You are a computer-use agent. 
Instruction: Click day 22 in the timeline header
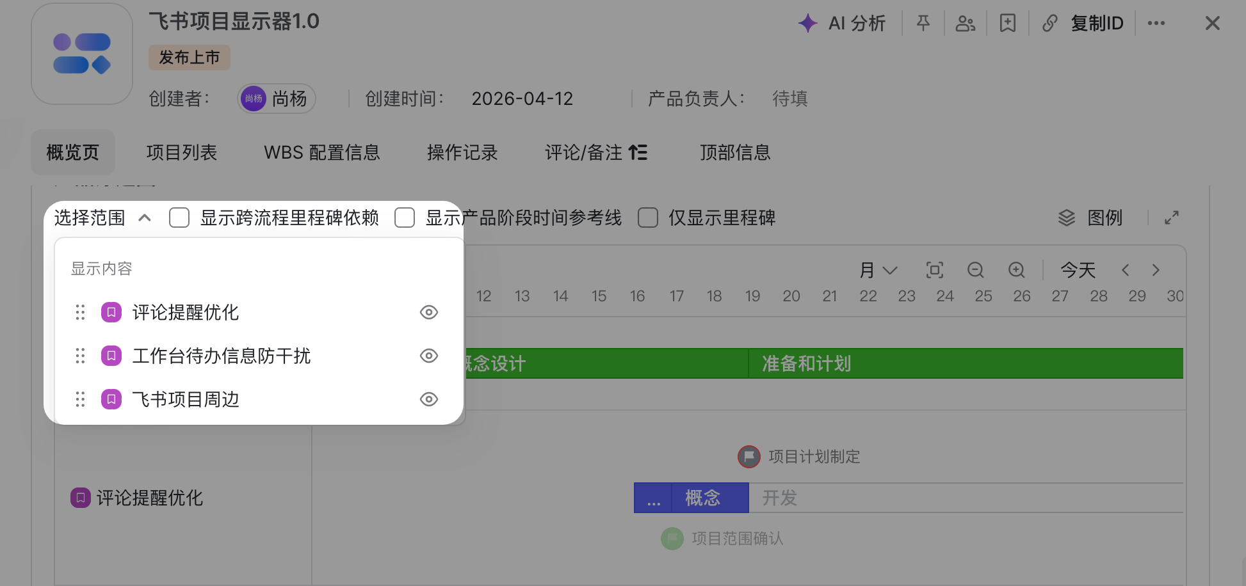click(x=868, y=296)
